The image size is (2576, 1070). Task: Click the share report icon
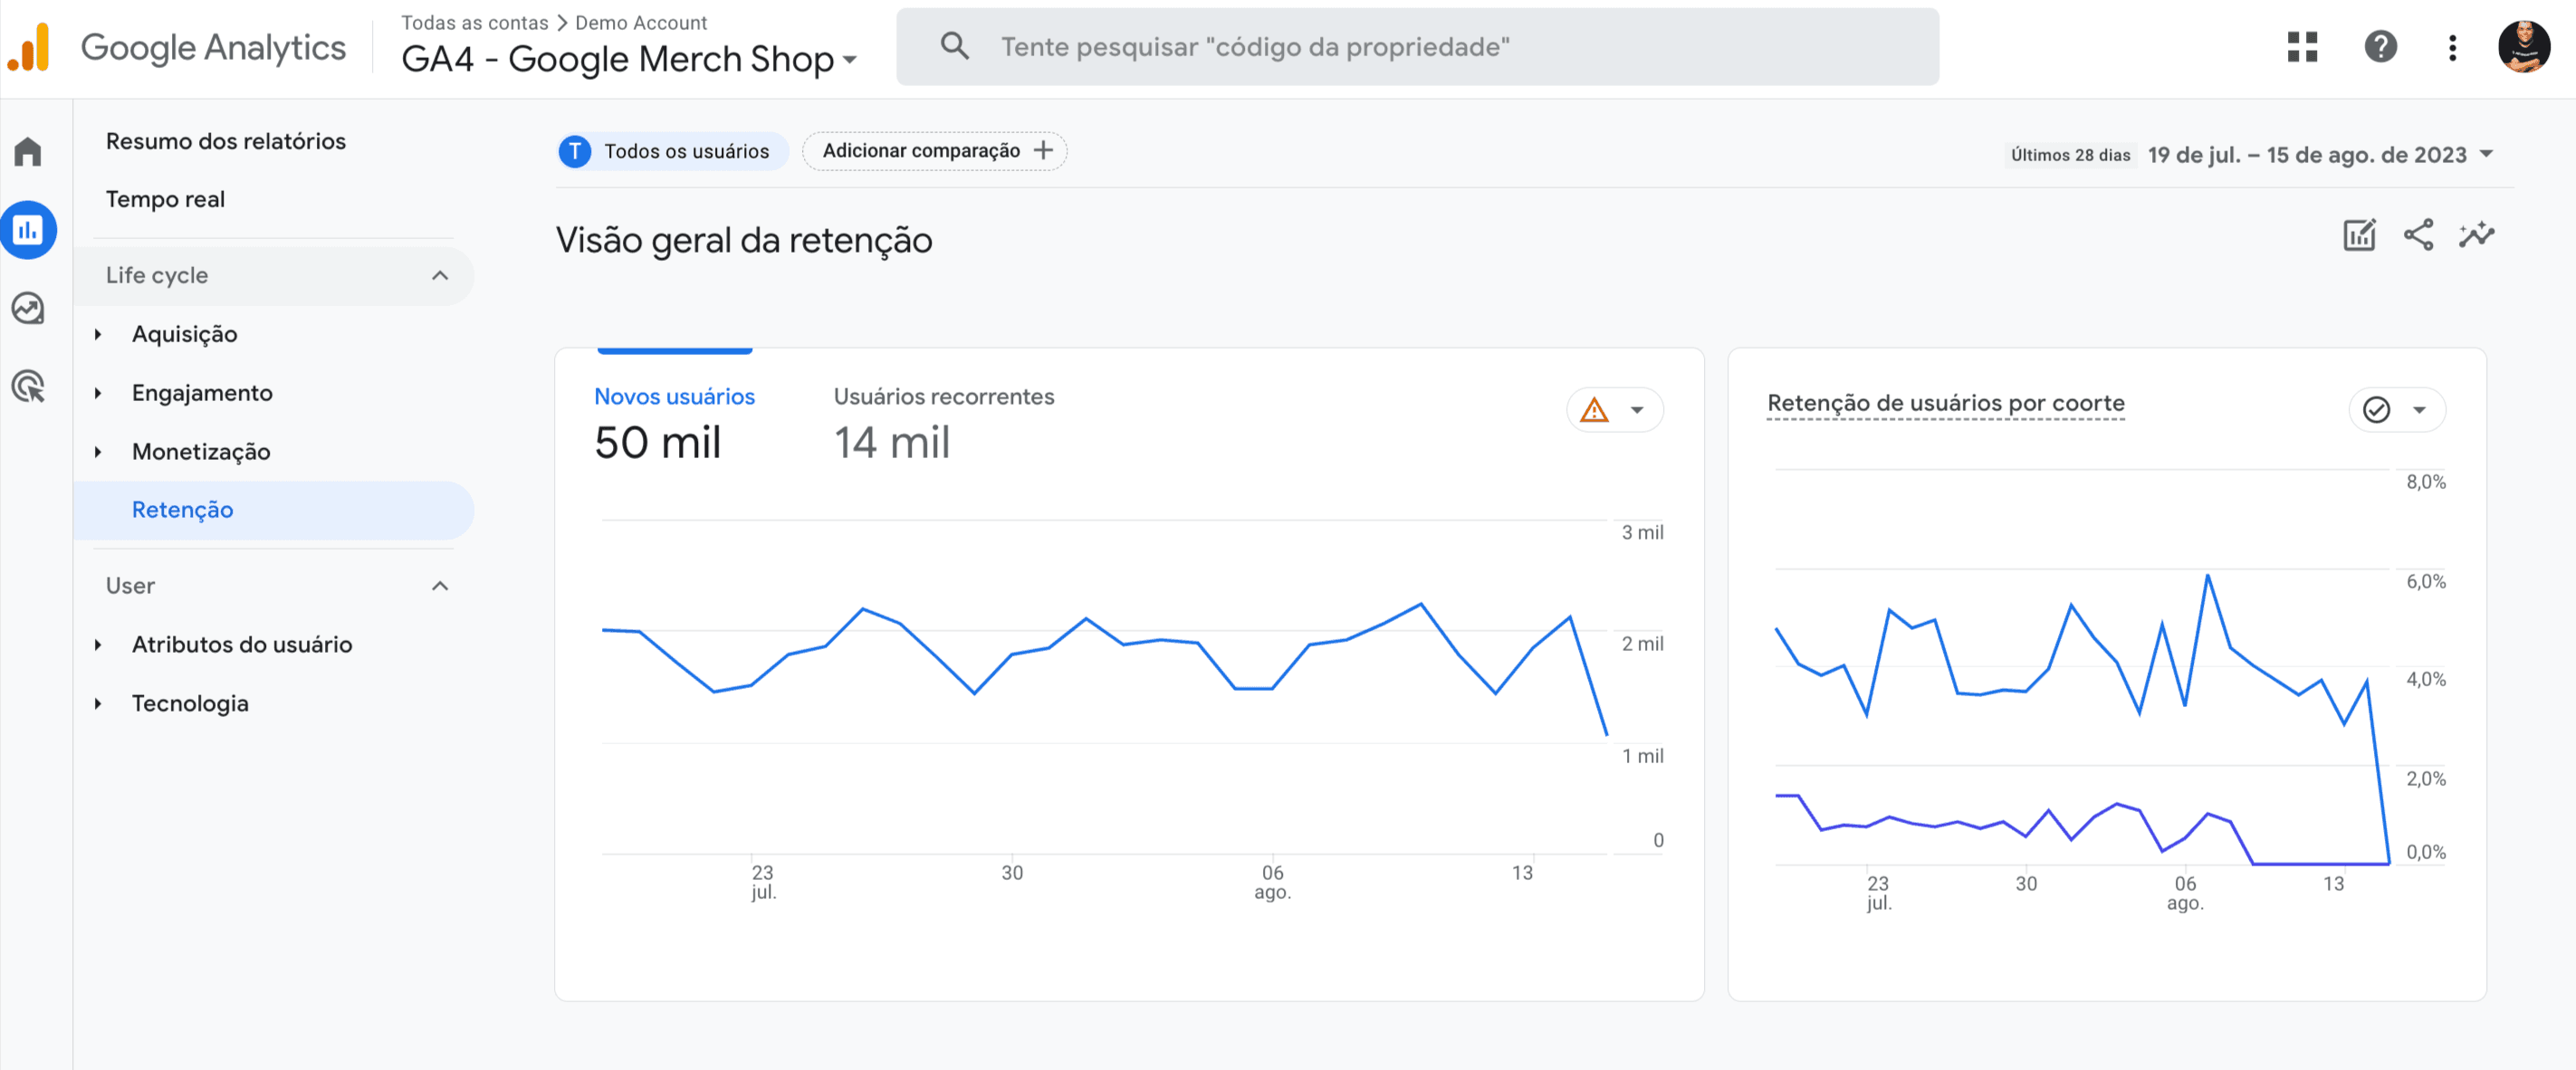point(2418,236)
